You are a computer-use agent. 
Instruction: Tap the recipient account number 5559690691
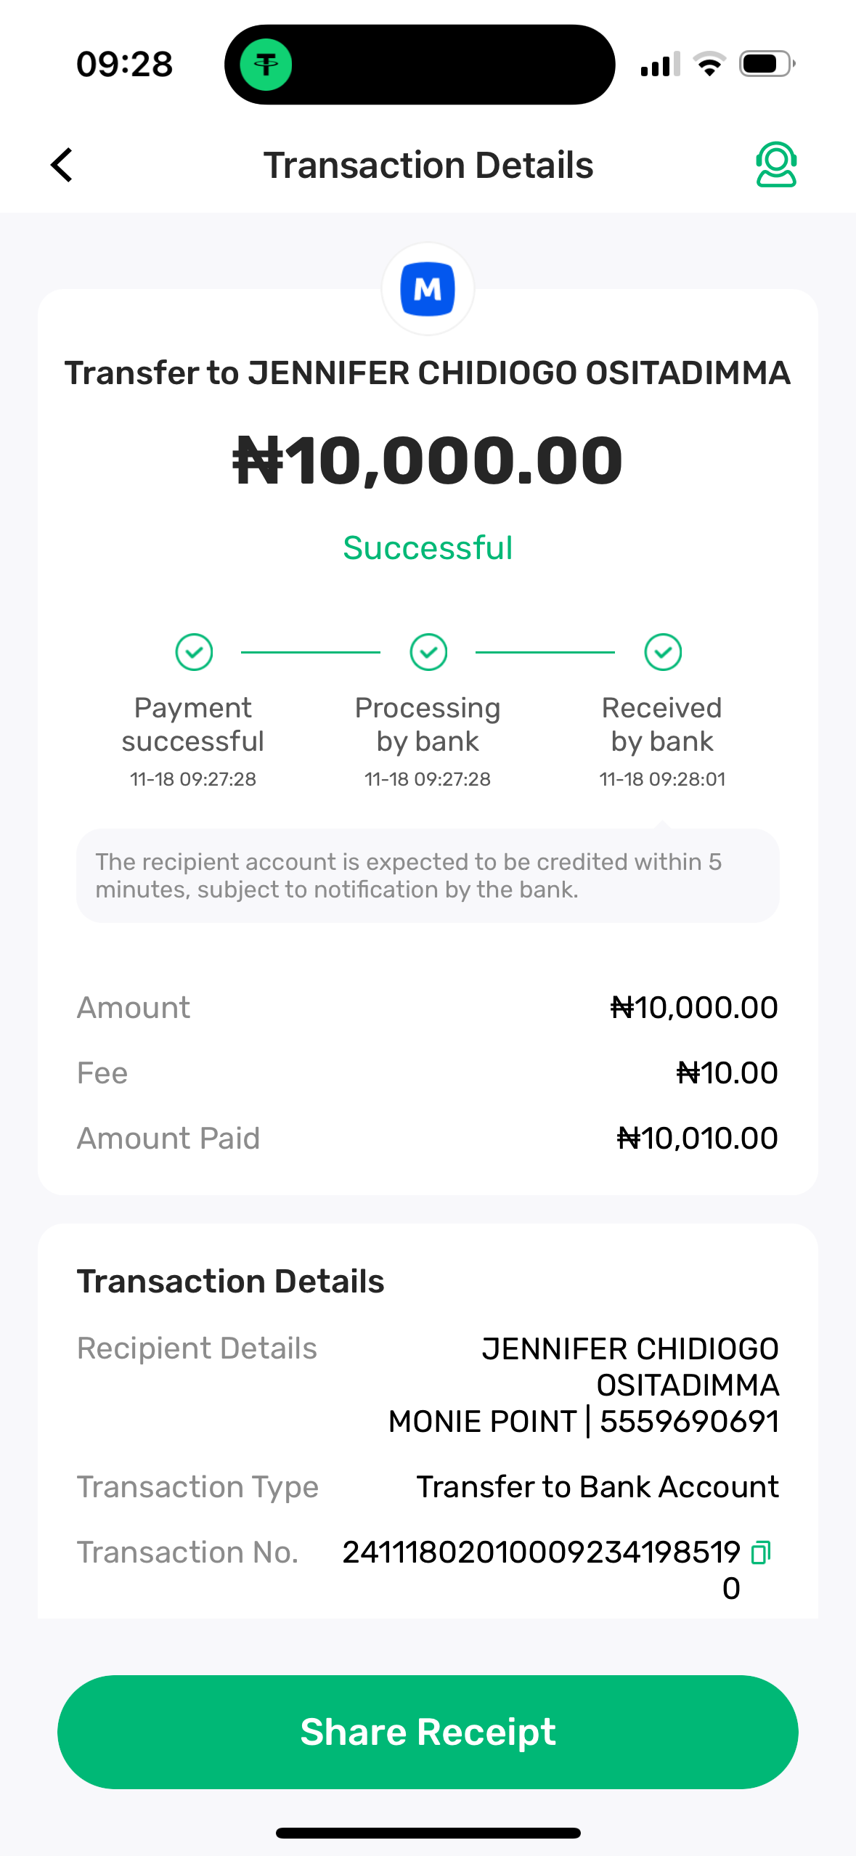coord(689,1422)
